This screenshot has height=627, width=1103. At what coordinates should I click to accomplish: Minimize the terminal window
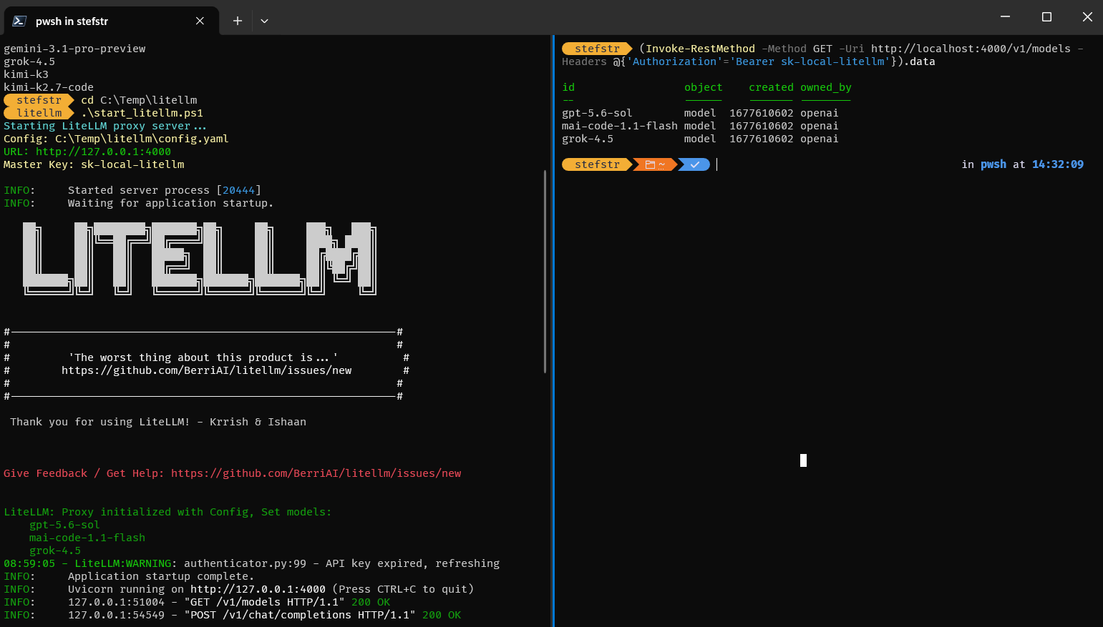click(1006, 16)
